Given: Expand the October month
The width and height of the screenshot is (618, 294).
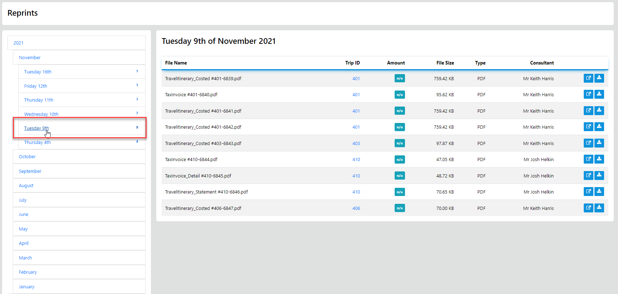Looking at the screenshot, I should pyautogui.click(x=27, y=157).
